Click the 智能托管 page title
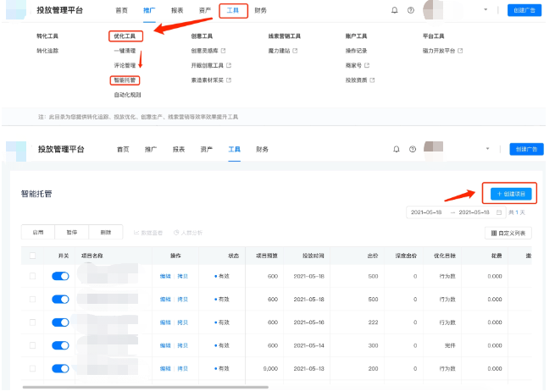This screenshot has height=391, width=555. pos(36,194)
